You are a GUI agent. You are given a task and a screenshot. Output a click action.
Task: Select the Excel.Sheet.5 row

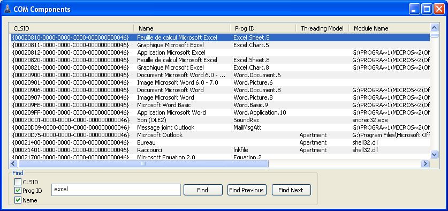221,37
